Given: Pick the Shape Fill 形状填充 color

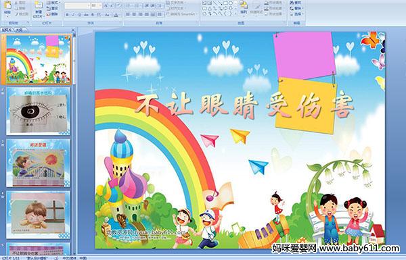Looking at the screenshot, I should click(x=273, y=3).
